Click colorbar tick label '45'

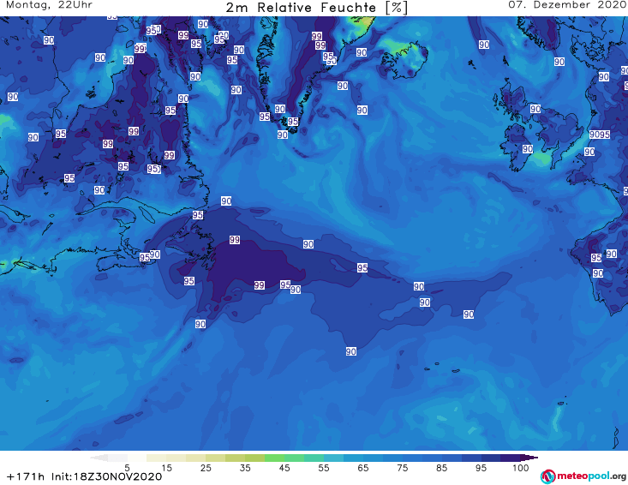(x=284, y=468)
